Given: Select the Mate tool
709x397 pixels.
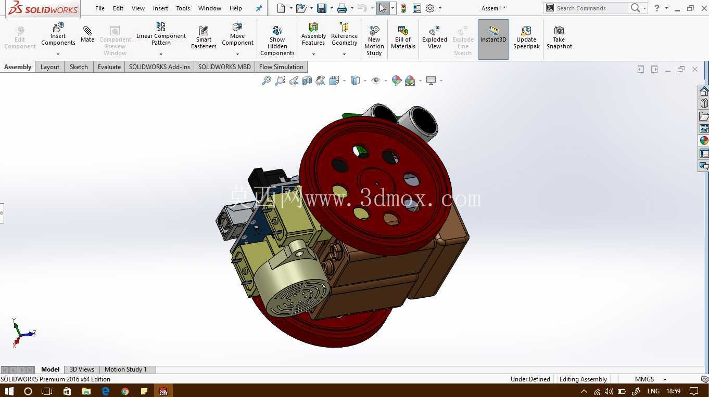Looking at the screenshot, I should (87, 34).
